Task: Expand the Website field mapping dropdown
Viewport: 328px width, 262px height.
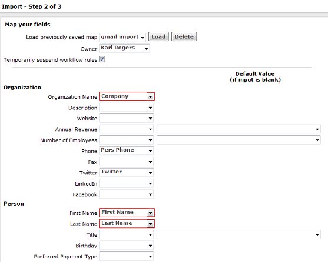Action: tap(127, 119)
